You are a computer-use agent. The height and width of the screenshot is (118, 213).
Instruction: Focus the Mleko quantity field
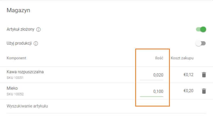point(152,91)
